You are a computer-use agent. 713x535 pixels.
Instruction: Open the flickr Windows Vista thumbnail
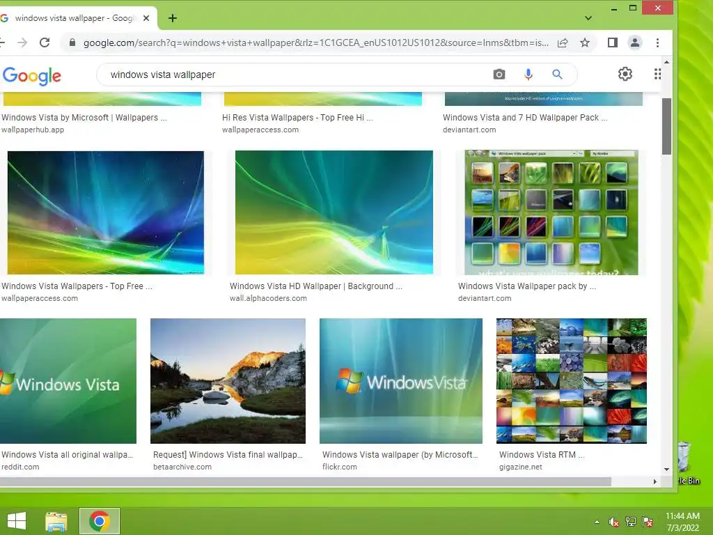(400, 381)
